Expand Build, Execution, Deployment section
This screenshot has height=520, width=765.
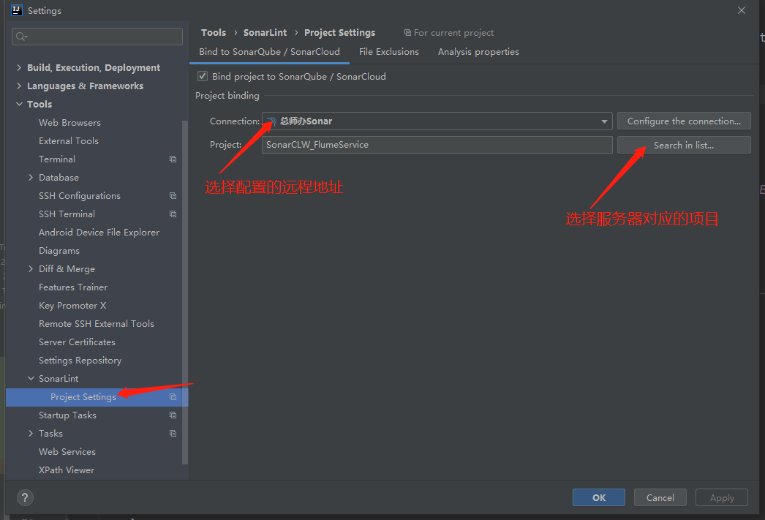[19, 67]
